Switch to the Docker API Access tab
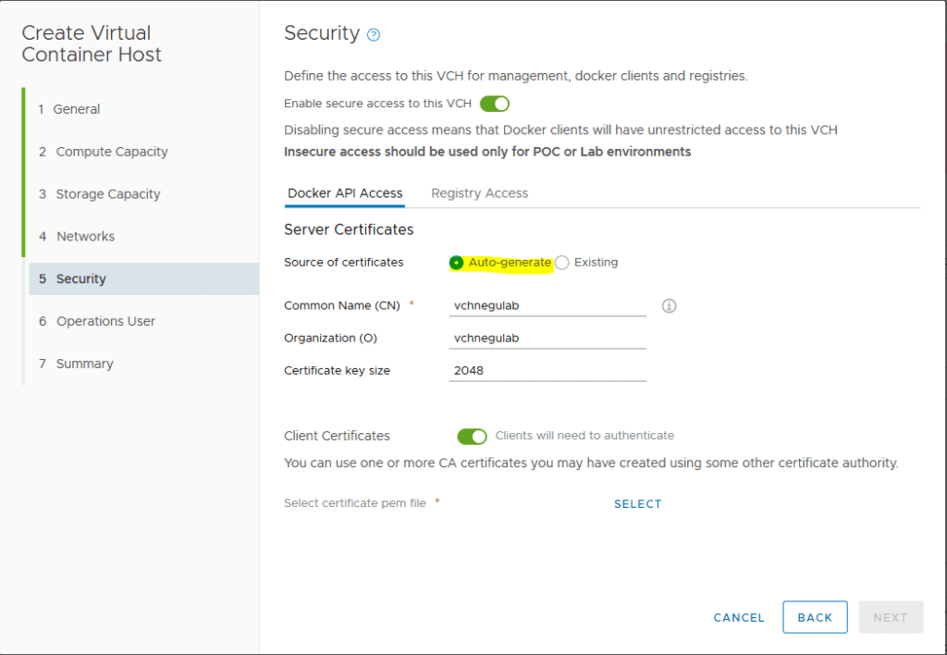947x655 pixels. [x=345, y=193]
